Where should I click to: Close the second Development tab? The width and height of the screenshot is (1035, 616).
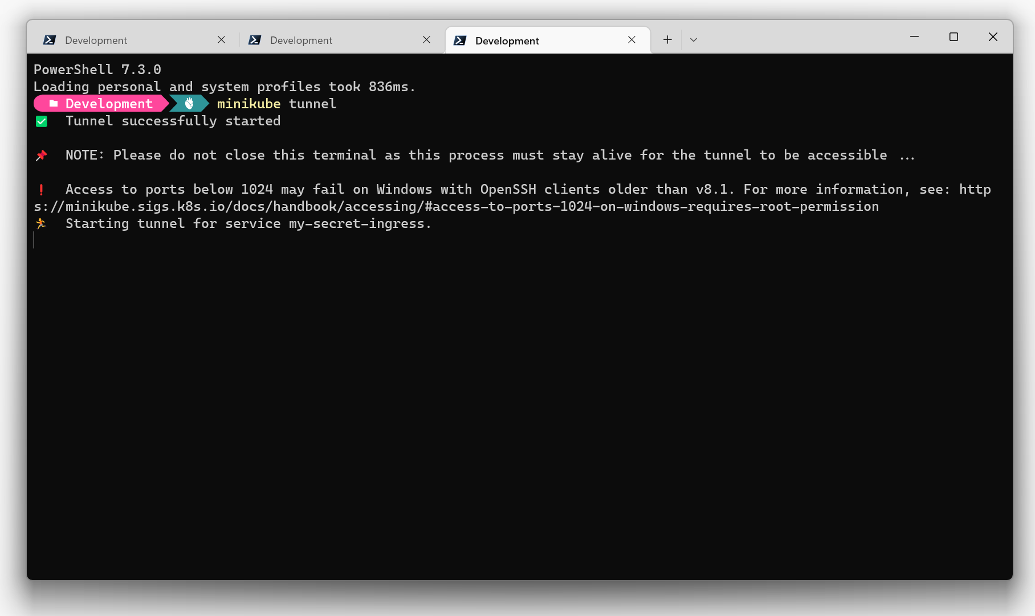click(426, 40)
